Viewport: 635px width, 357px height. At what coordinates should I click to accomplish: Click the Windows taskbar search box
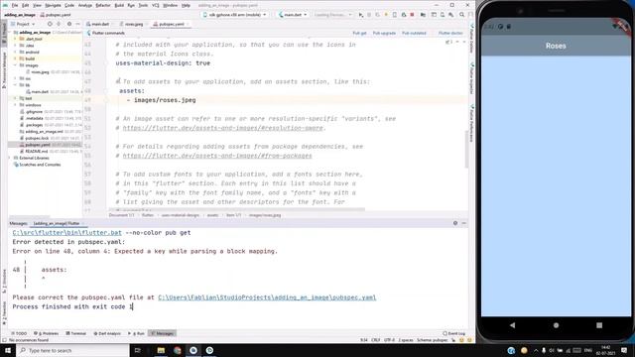[72, 350]
